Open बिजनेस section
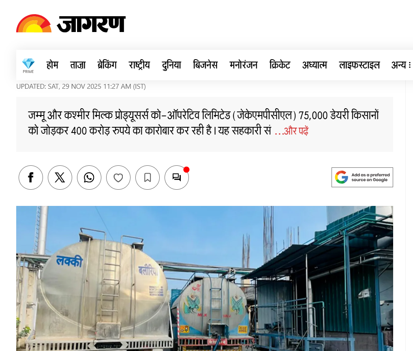The height and width of the screenshot is (351, 413). click(x=205, y=65)
